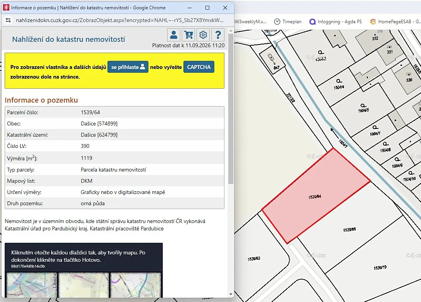421x302 pixels.
Task: Click the scroll up arrow of popup
Action: click(x=231, y=31)
